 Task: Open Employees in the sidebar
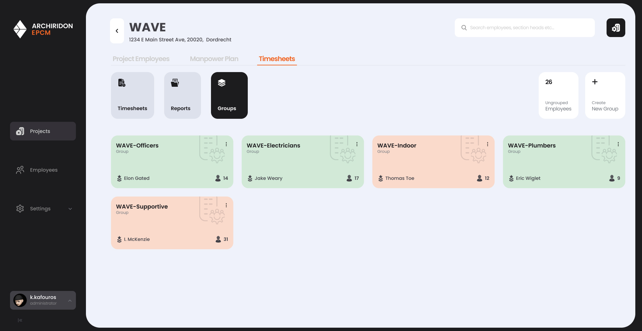[43, 170]
